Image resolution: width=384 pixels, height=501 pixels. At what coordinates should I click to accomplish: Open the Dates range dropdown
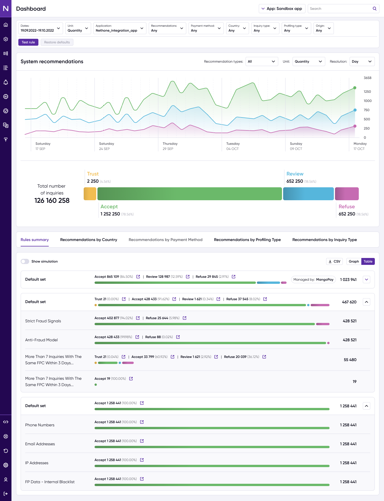[x=40, y=28]
